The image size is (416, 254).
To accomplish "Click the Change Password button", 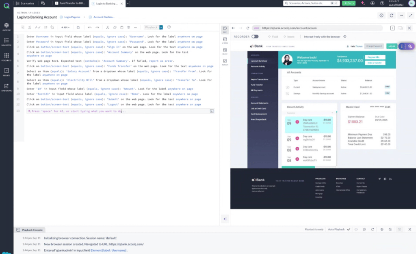I will (x=374, y=46).
